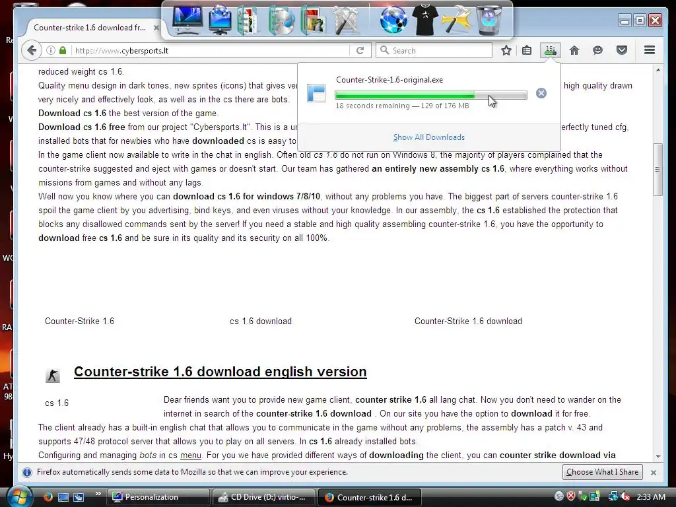
Task: Click the network tray icon
Action: click(613, 496)
